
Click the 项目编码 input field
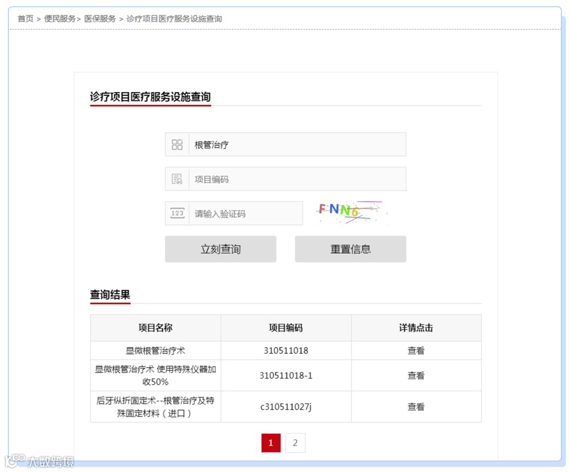[291, 179]
